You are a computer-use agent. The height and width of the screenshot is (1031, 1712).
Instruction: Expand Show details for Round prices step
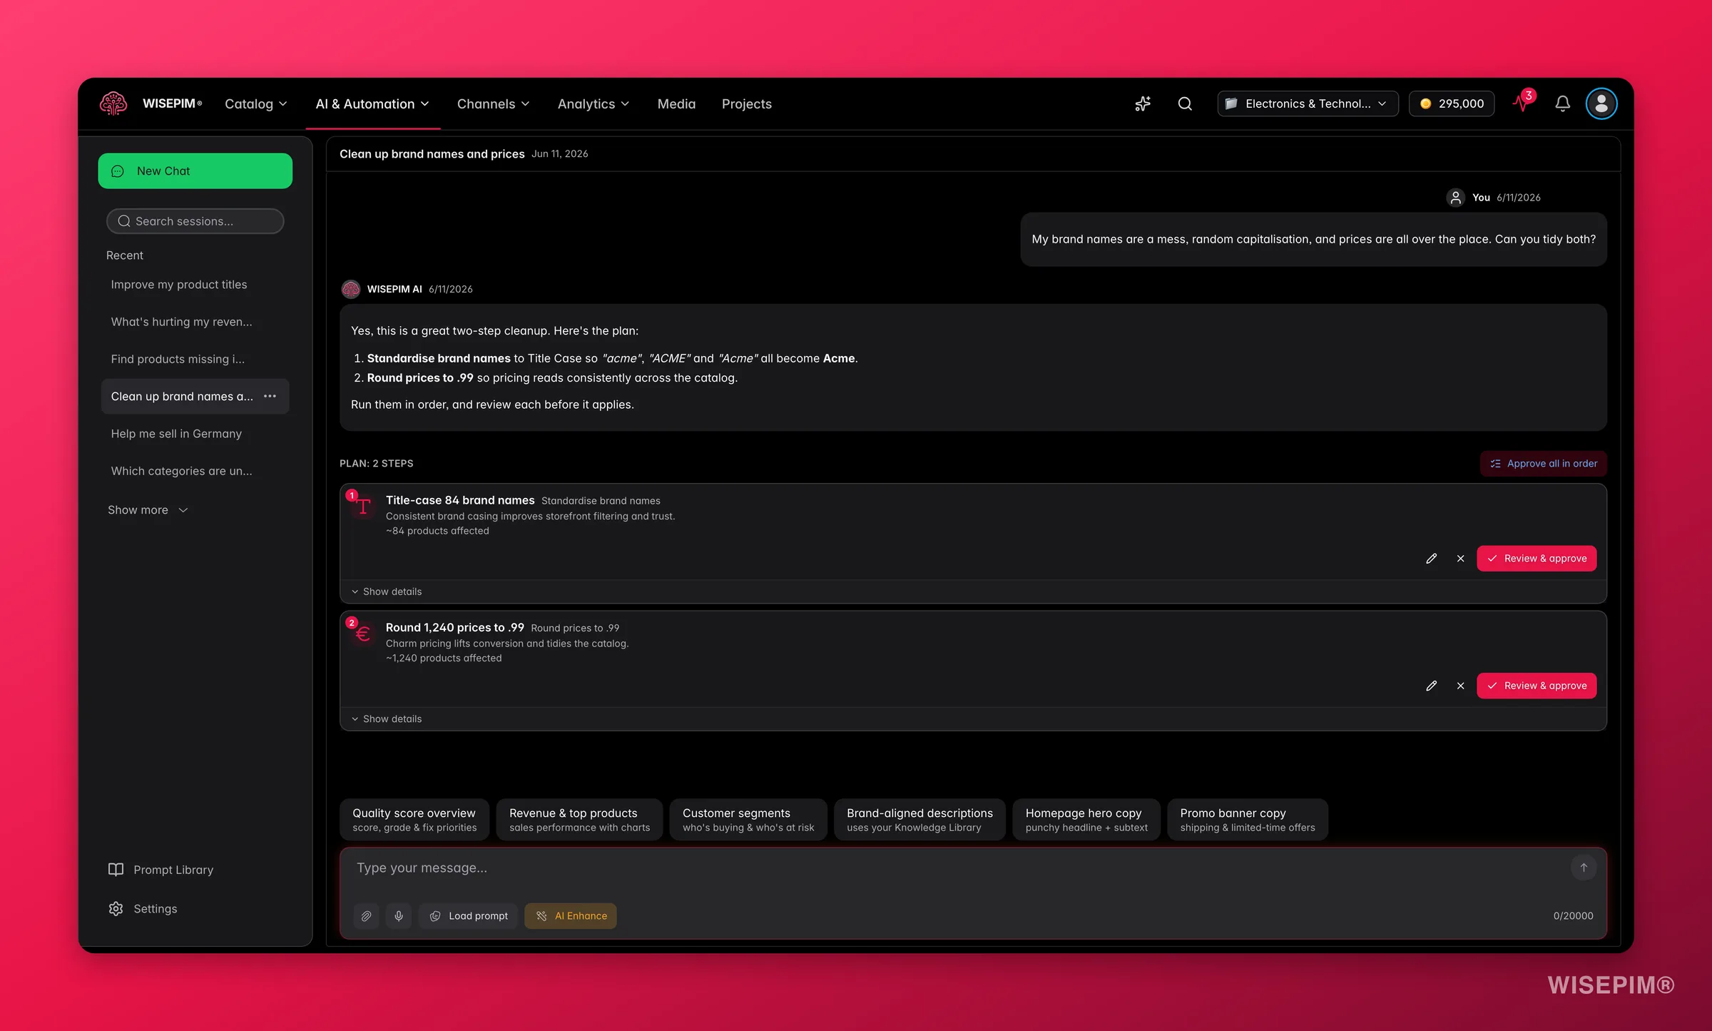pyautogui.click(x=387, y=718)
